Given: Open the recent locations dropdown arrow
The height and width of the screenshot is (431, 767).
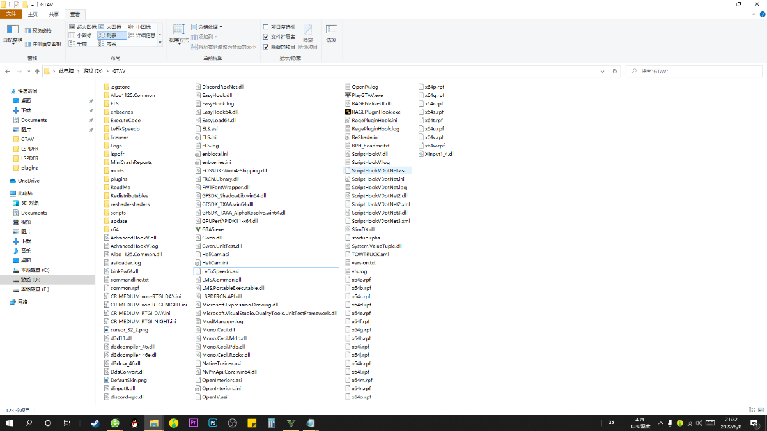Looking at the screenshot, I should [29, 71].
